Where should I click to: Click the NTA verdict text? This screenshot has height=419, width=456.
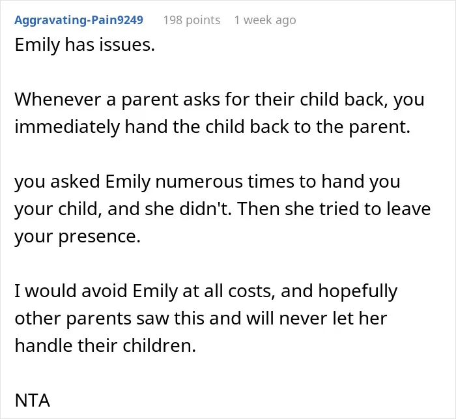33,400
